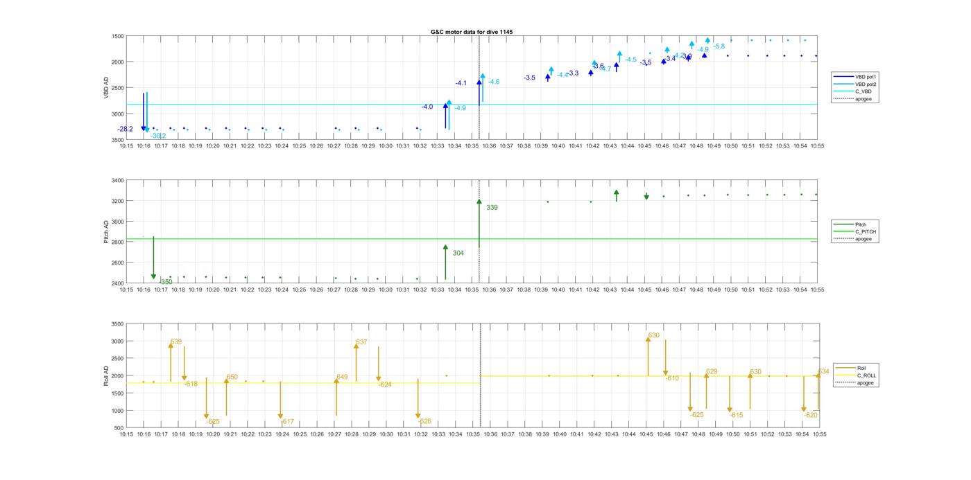Click the '10:38' tick under the VBD plot

point(524,145)
